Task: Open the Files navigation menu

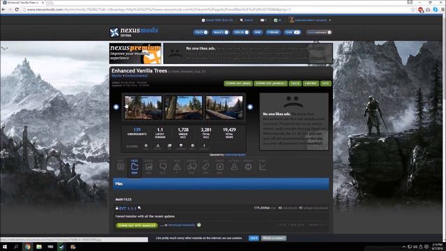Action: pos(201,32)
